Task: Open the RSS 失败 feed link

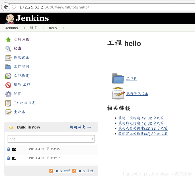Action: (85, 171)
